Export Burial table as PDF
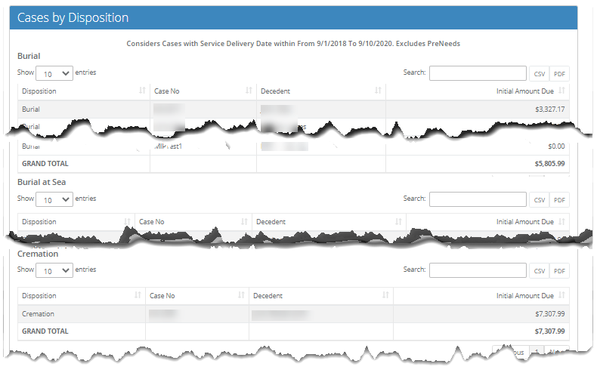The width and height of the screenshot is (597, 376). 559,74
